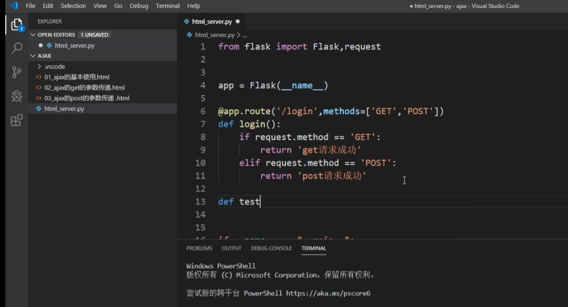Image resolution: width=568 pixels, height=307 pixels.
Task: Open the File menu
Action: pos(30,6)
